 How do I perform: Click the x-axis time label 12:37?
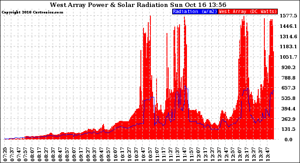[x=219, y=154]
